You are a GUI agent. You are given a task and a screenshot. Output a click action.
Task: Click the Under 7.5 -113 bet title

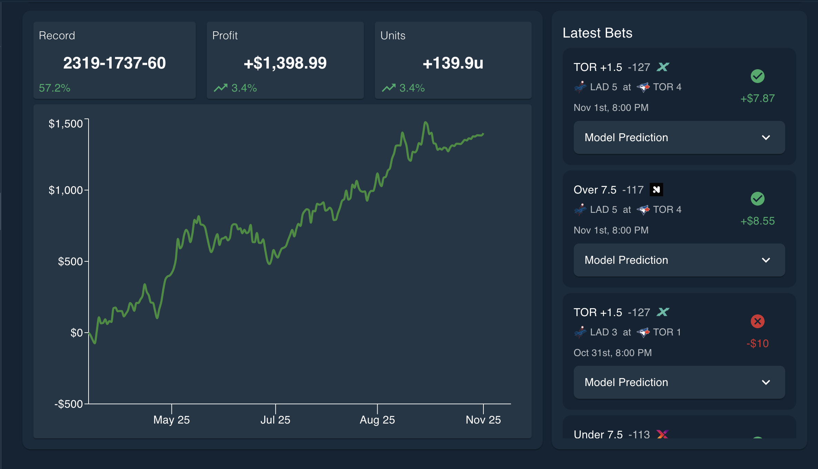(612, 434)
